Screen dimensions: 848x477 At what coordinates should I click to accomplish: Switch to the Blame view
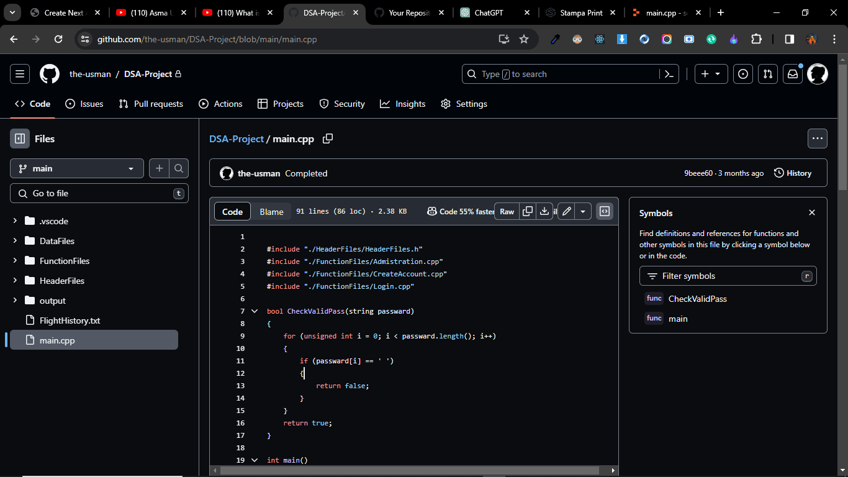point(271,212)
